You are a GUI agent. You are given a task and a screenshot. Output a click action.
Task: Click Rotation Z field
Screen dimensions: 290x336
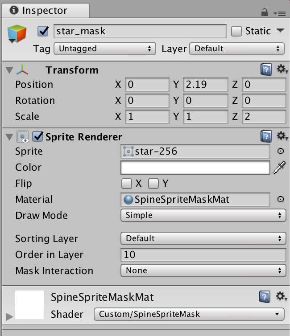pyautogui.click(x=264, y=101)
